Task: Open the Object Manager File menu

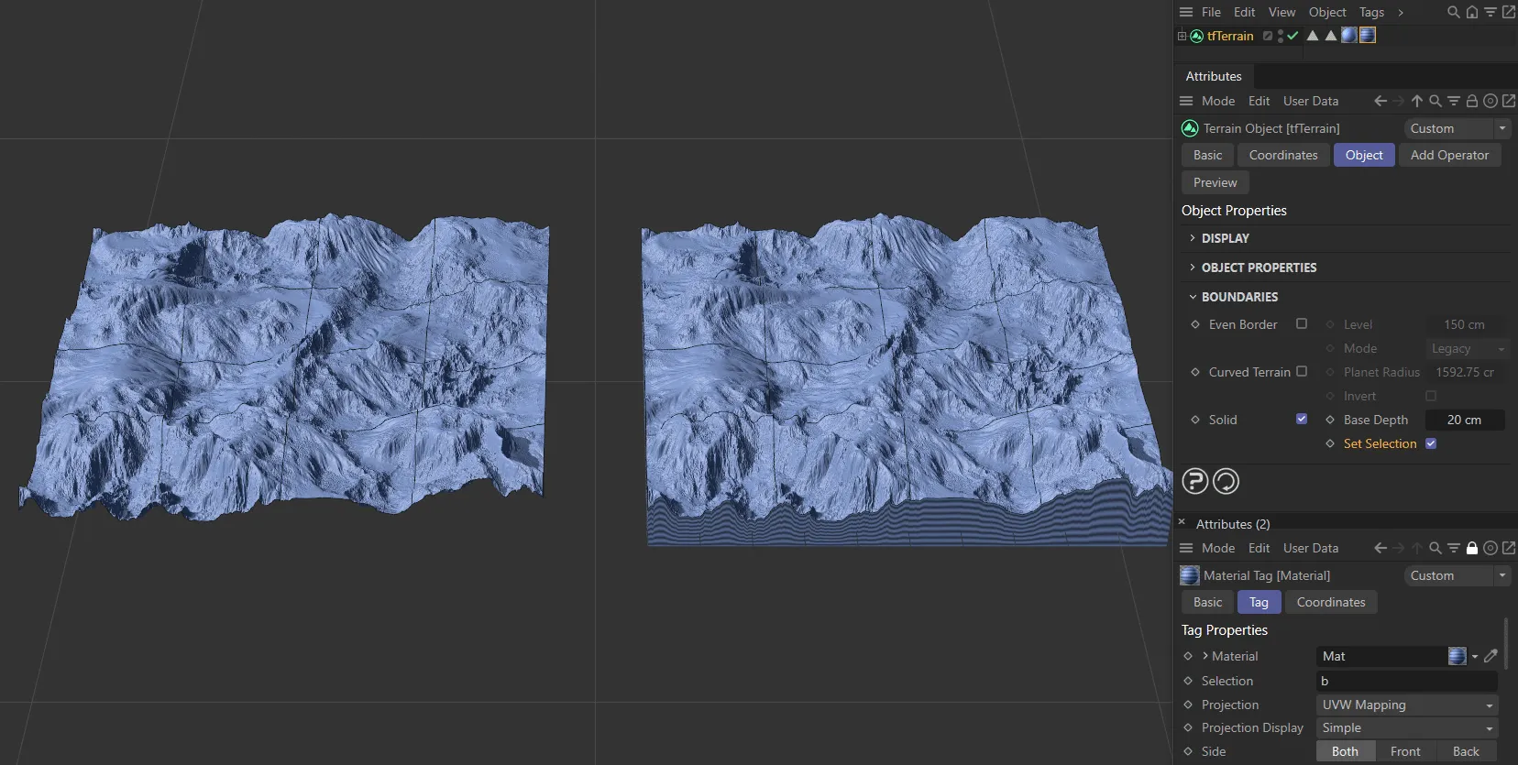Action: coord(1211,12)
